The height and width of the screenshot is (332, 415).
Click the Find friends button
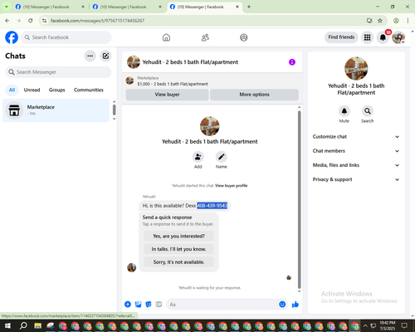(x=341, y=37)
